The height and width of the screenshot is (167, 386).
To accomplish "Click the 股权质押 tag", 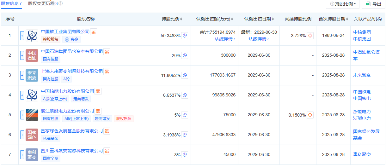I will click(x=124, y=119).
